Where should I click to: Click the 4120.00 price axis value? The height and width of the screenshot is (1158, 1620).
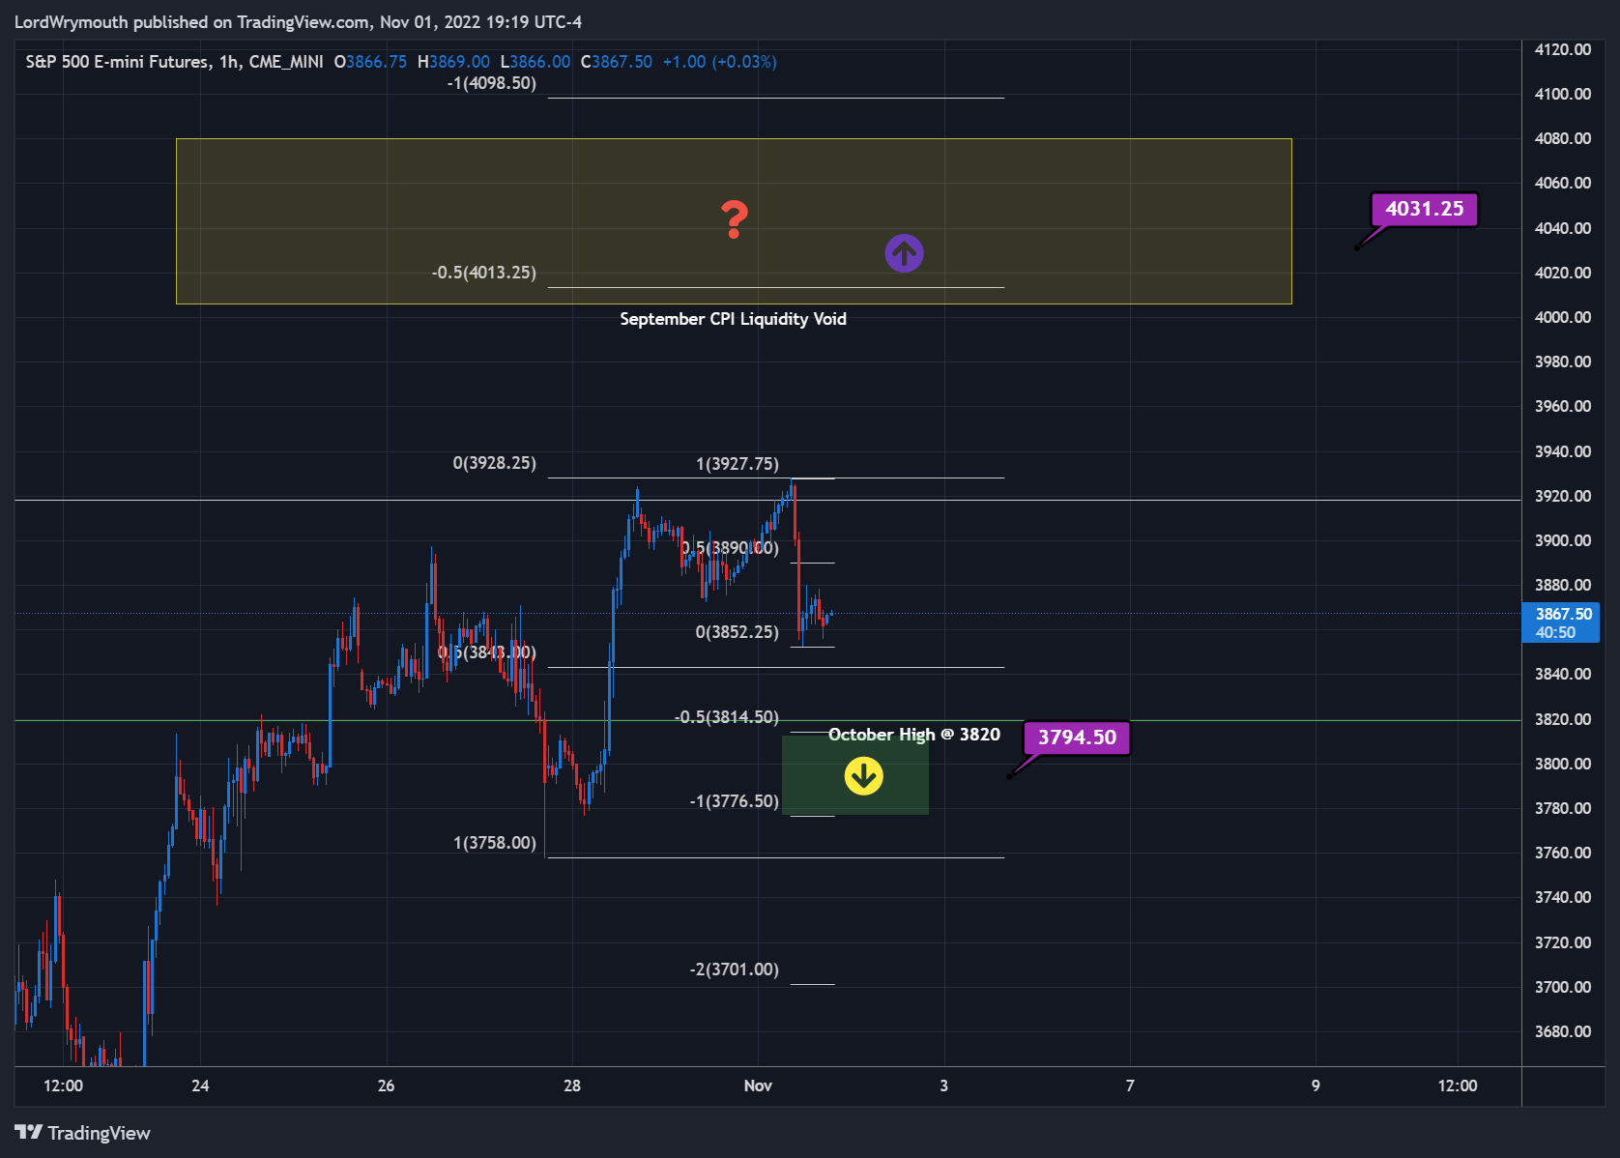1563,49
